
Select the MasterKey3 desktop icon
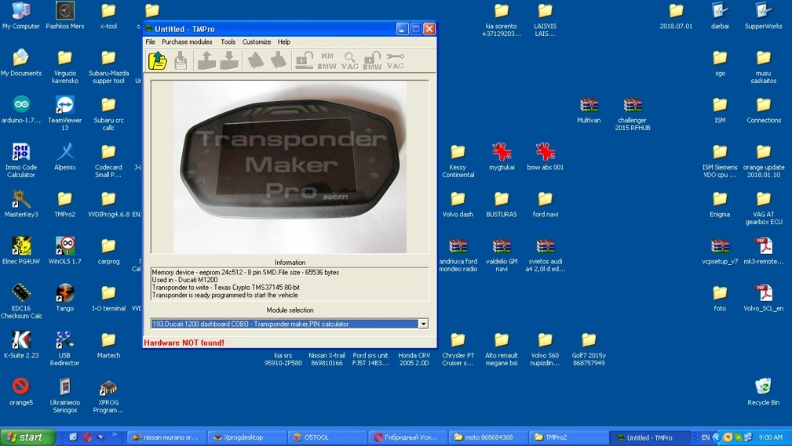tap(21, 204)
